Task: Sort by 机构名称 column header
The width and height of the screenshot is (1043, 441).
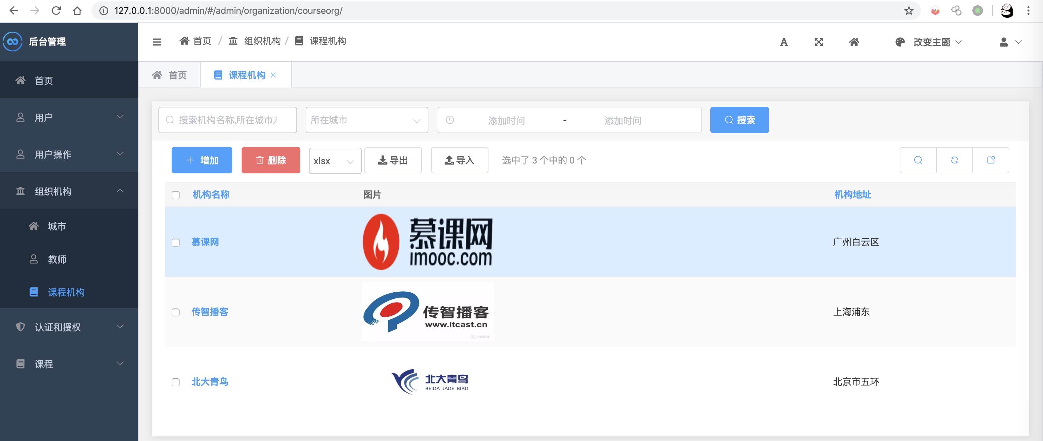Action: pyautogui.click(x=211, y=195)
